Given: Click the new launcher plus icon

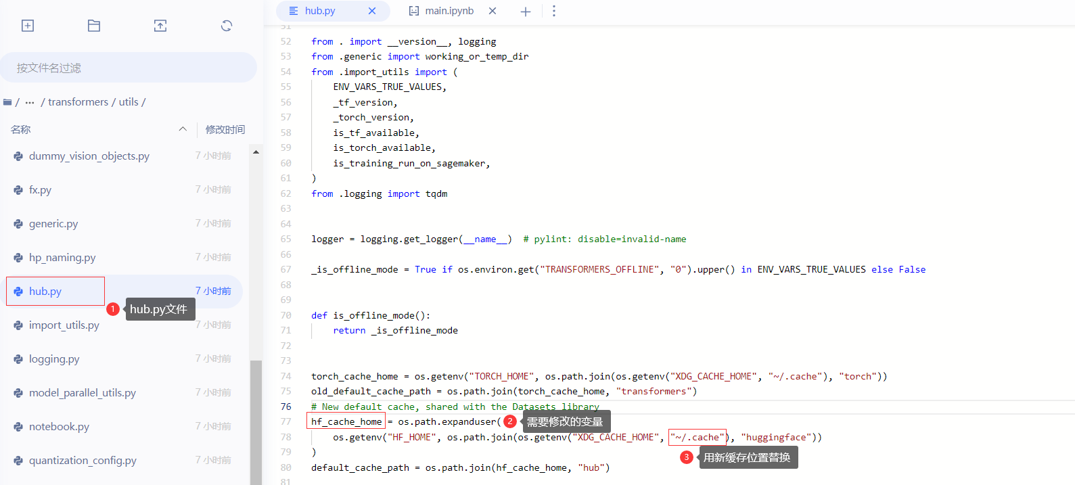Looking at the screenshot, I should (x=28, y=26).
